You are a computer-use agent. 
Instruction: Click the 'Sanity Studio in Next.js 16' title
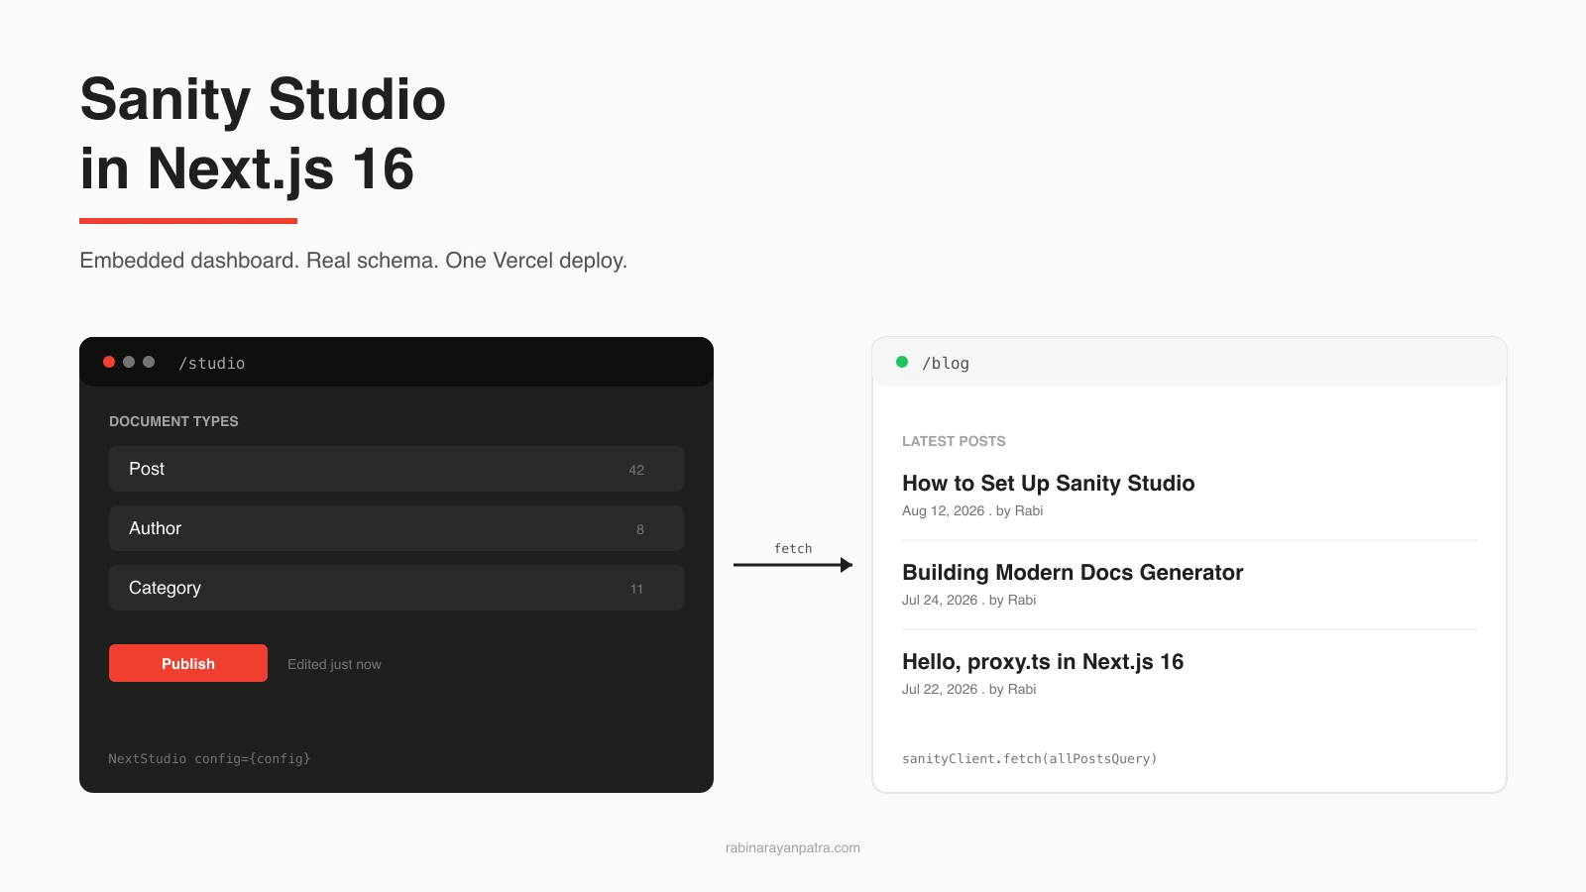[x=263, y=134]
